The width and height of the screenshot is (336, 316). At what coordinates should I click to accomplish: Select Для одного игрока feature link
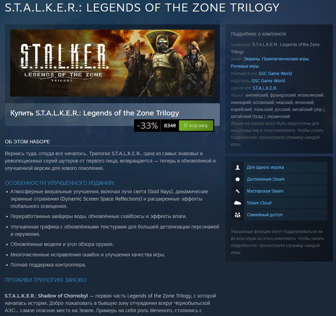coord(265,167)
